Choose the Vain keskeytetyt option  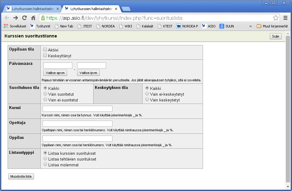coord(147,100)
